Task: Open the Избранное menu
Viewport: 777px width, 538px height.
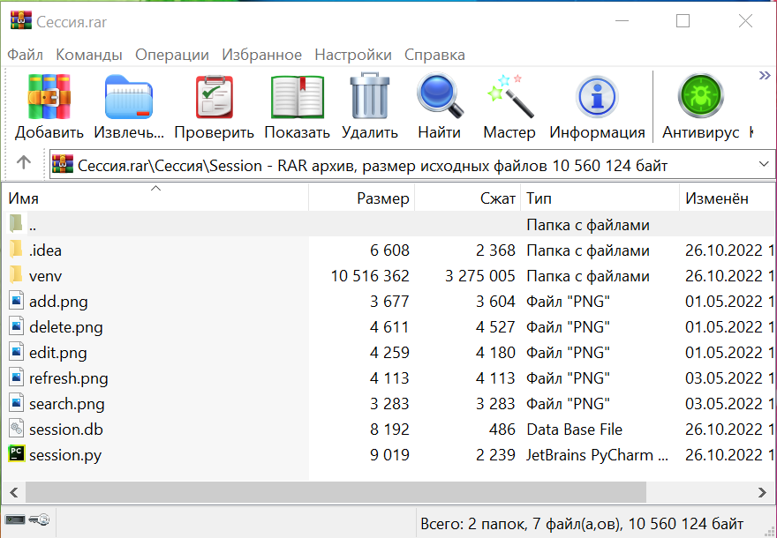Action: [x=261, y=55]
